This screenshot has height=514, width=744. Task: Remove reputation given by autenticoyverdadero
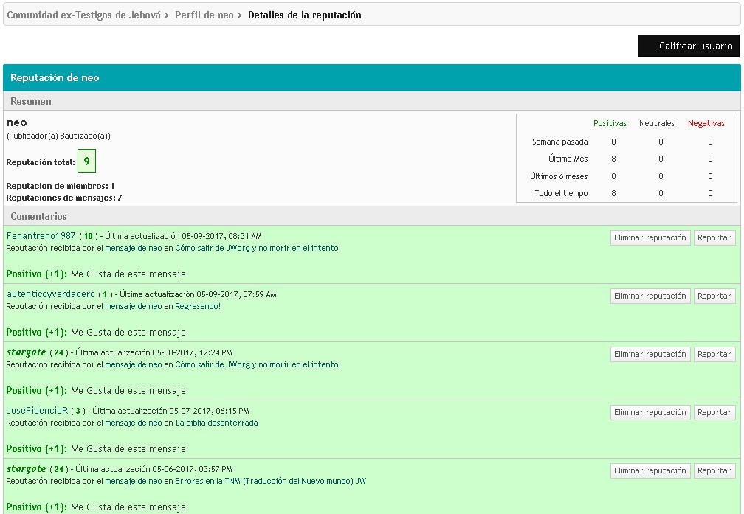click(x=650, y=296)
